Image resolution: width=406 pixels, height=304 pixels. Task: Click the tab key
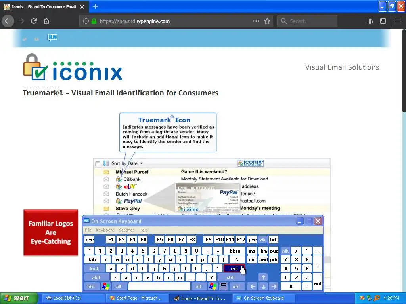point(92,260)
